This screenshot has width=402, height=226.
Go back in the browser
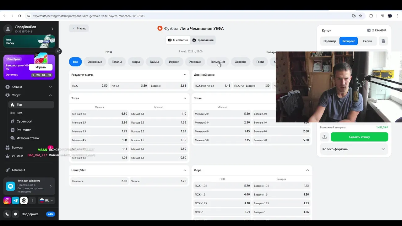tap(4, 16)
